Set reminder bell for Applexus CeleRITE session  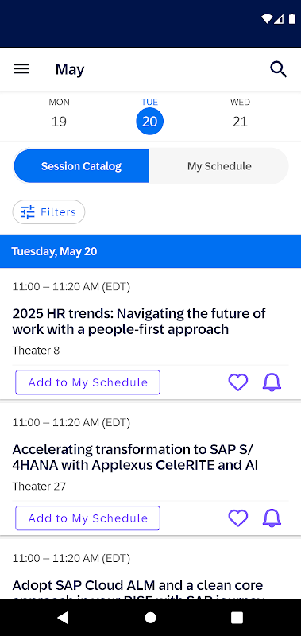272,518
